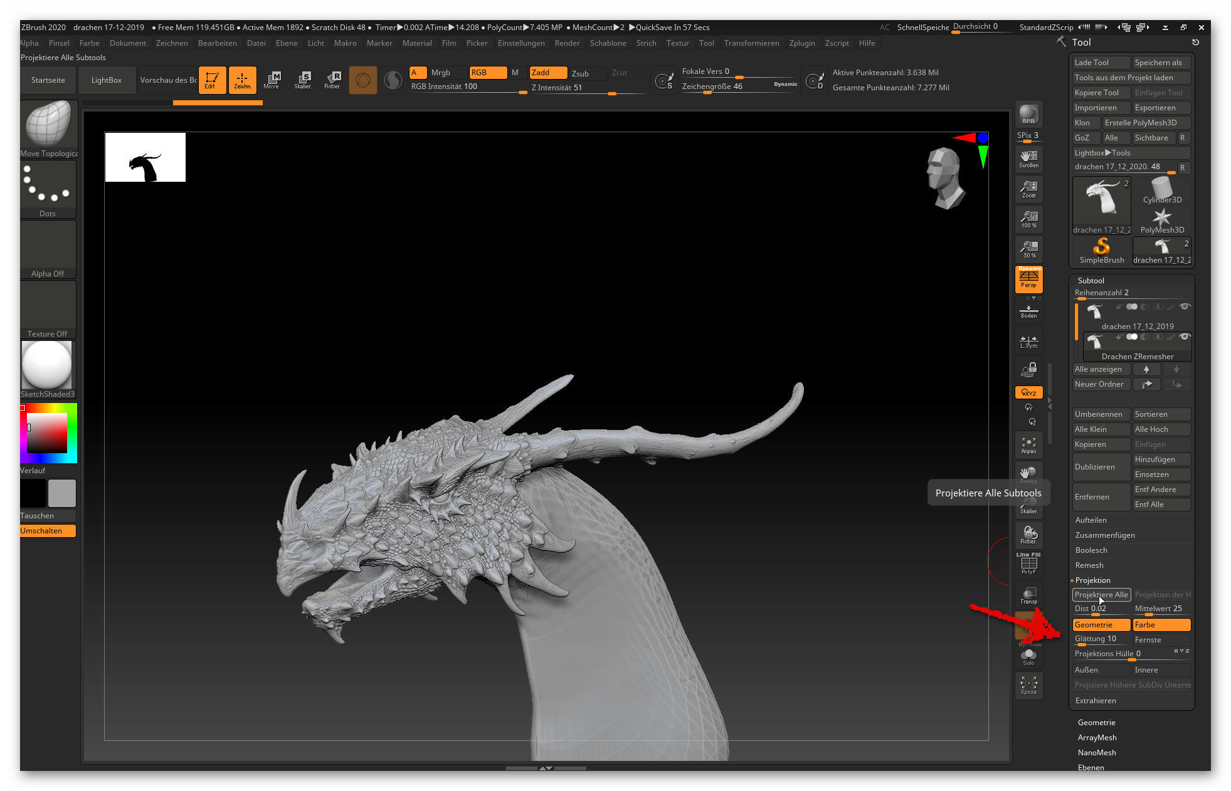Image resolution: width=1231 pixels, height=791 pixels.
Task: Click the PolyF line fill icon
Action: tap(1028, 565)
